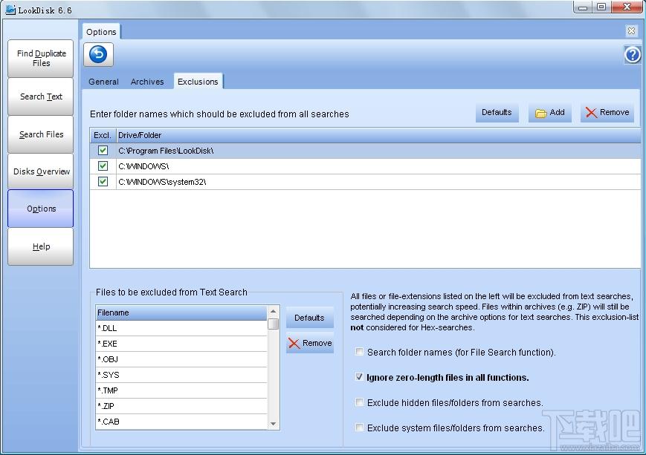The width and height of the screenshot is (646, 455).
Task: Open the Search Text section
Action: 41,96
